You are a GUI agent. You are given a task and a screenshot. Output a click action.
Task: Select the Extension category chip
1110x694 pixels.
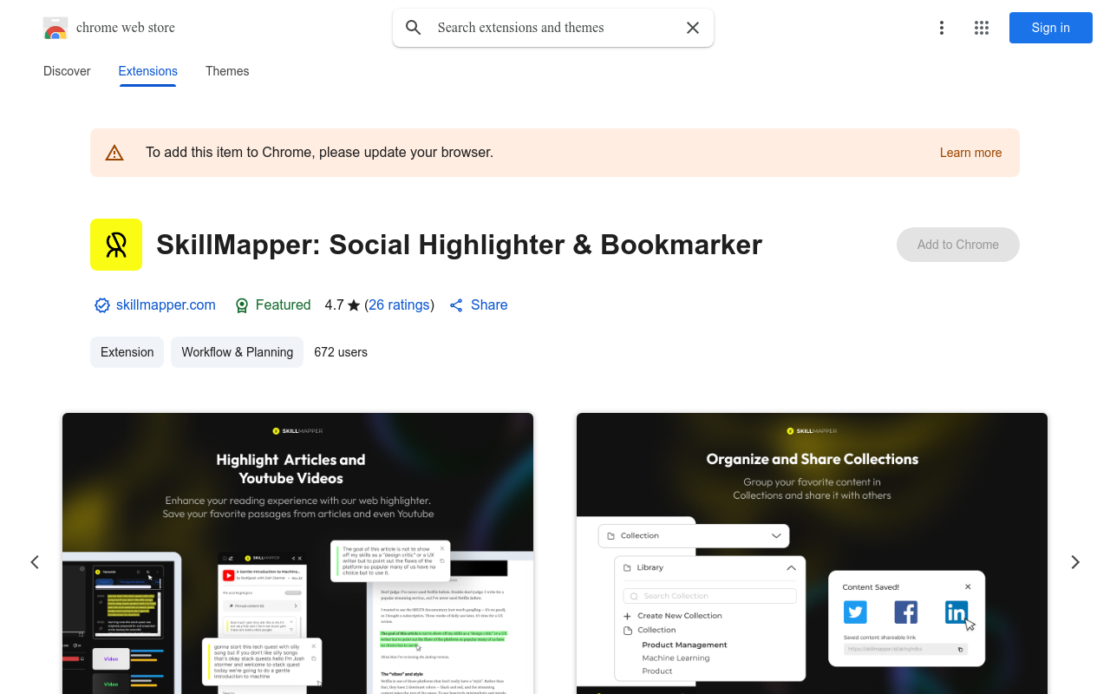tap(127, 352)
